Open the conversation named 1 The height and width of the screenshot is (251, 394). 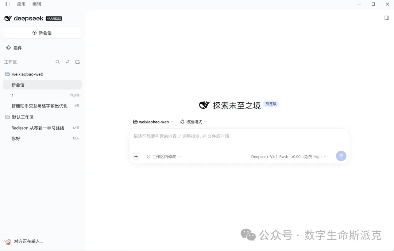tap(42, 95)
